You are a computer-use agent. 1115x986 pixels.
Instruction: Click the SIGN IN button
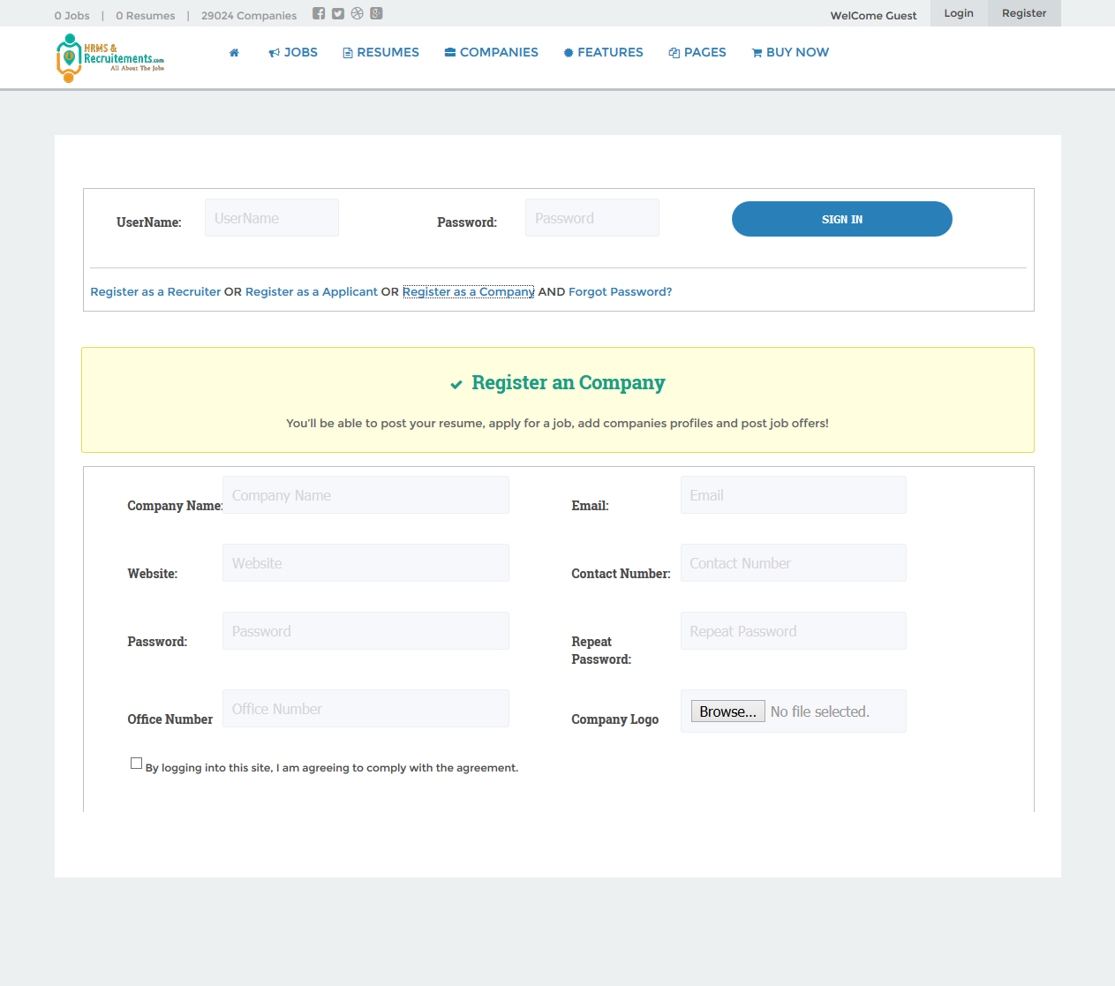point(842,219)
